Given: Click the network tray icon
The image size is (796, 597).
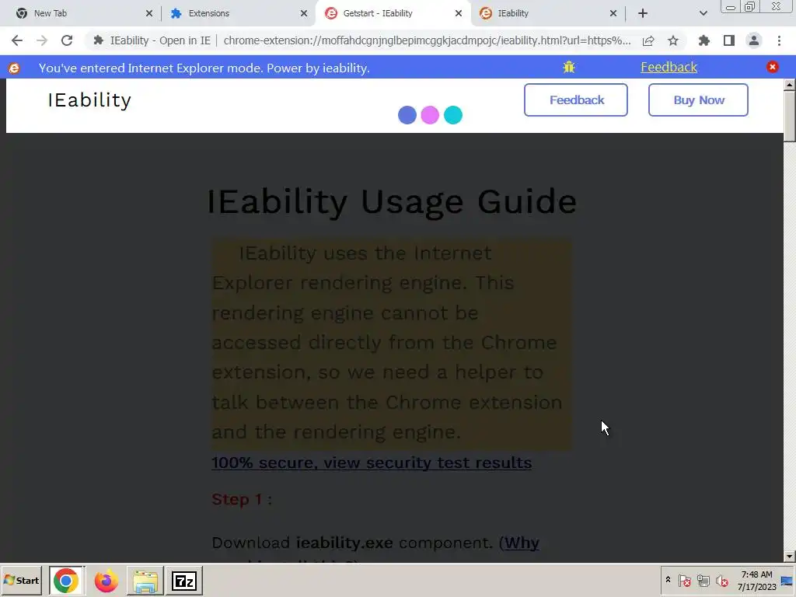Looking at the screenshot, I should tap(703, 581).
